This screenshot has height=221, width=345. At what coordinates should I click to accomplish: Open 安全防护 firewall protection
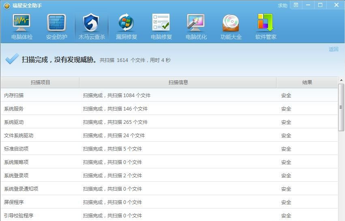click(x=56, y=27)
